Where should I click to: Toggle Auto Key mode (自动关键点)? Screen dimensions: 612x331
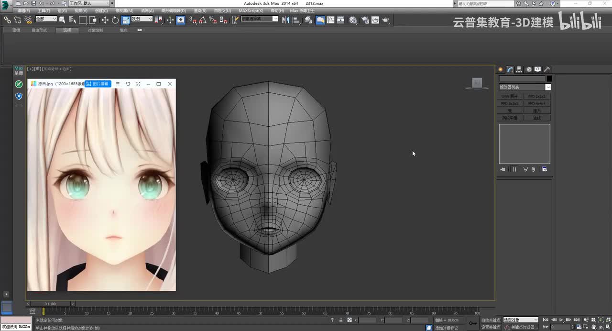pyautogui.click(x=491, y=320)
